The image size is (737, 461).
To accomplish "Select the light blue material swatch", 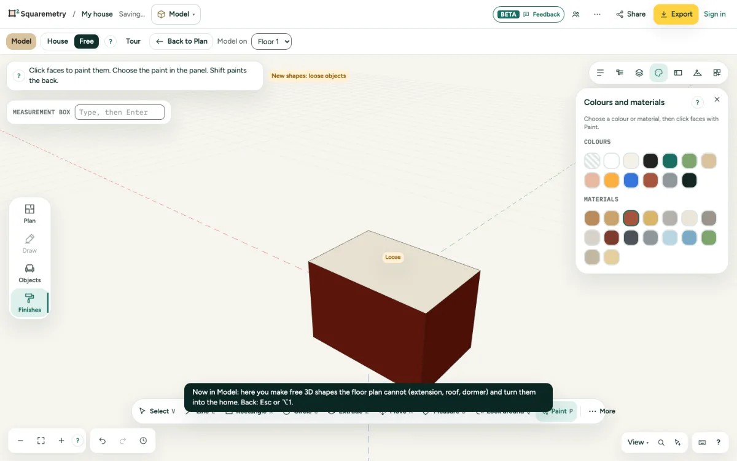I will [x=670, y=237].
